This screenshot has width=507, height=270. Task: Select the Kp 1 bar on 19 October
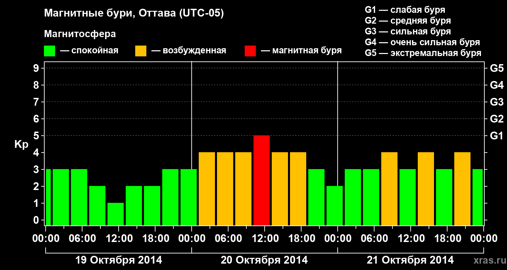click(x=116, y=214)
